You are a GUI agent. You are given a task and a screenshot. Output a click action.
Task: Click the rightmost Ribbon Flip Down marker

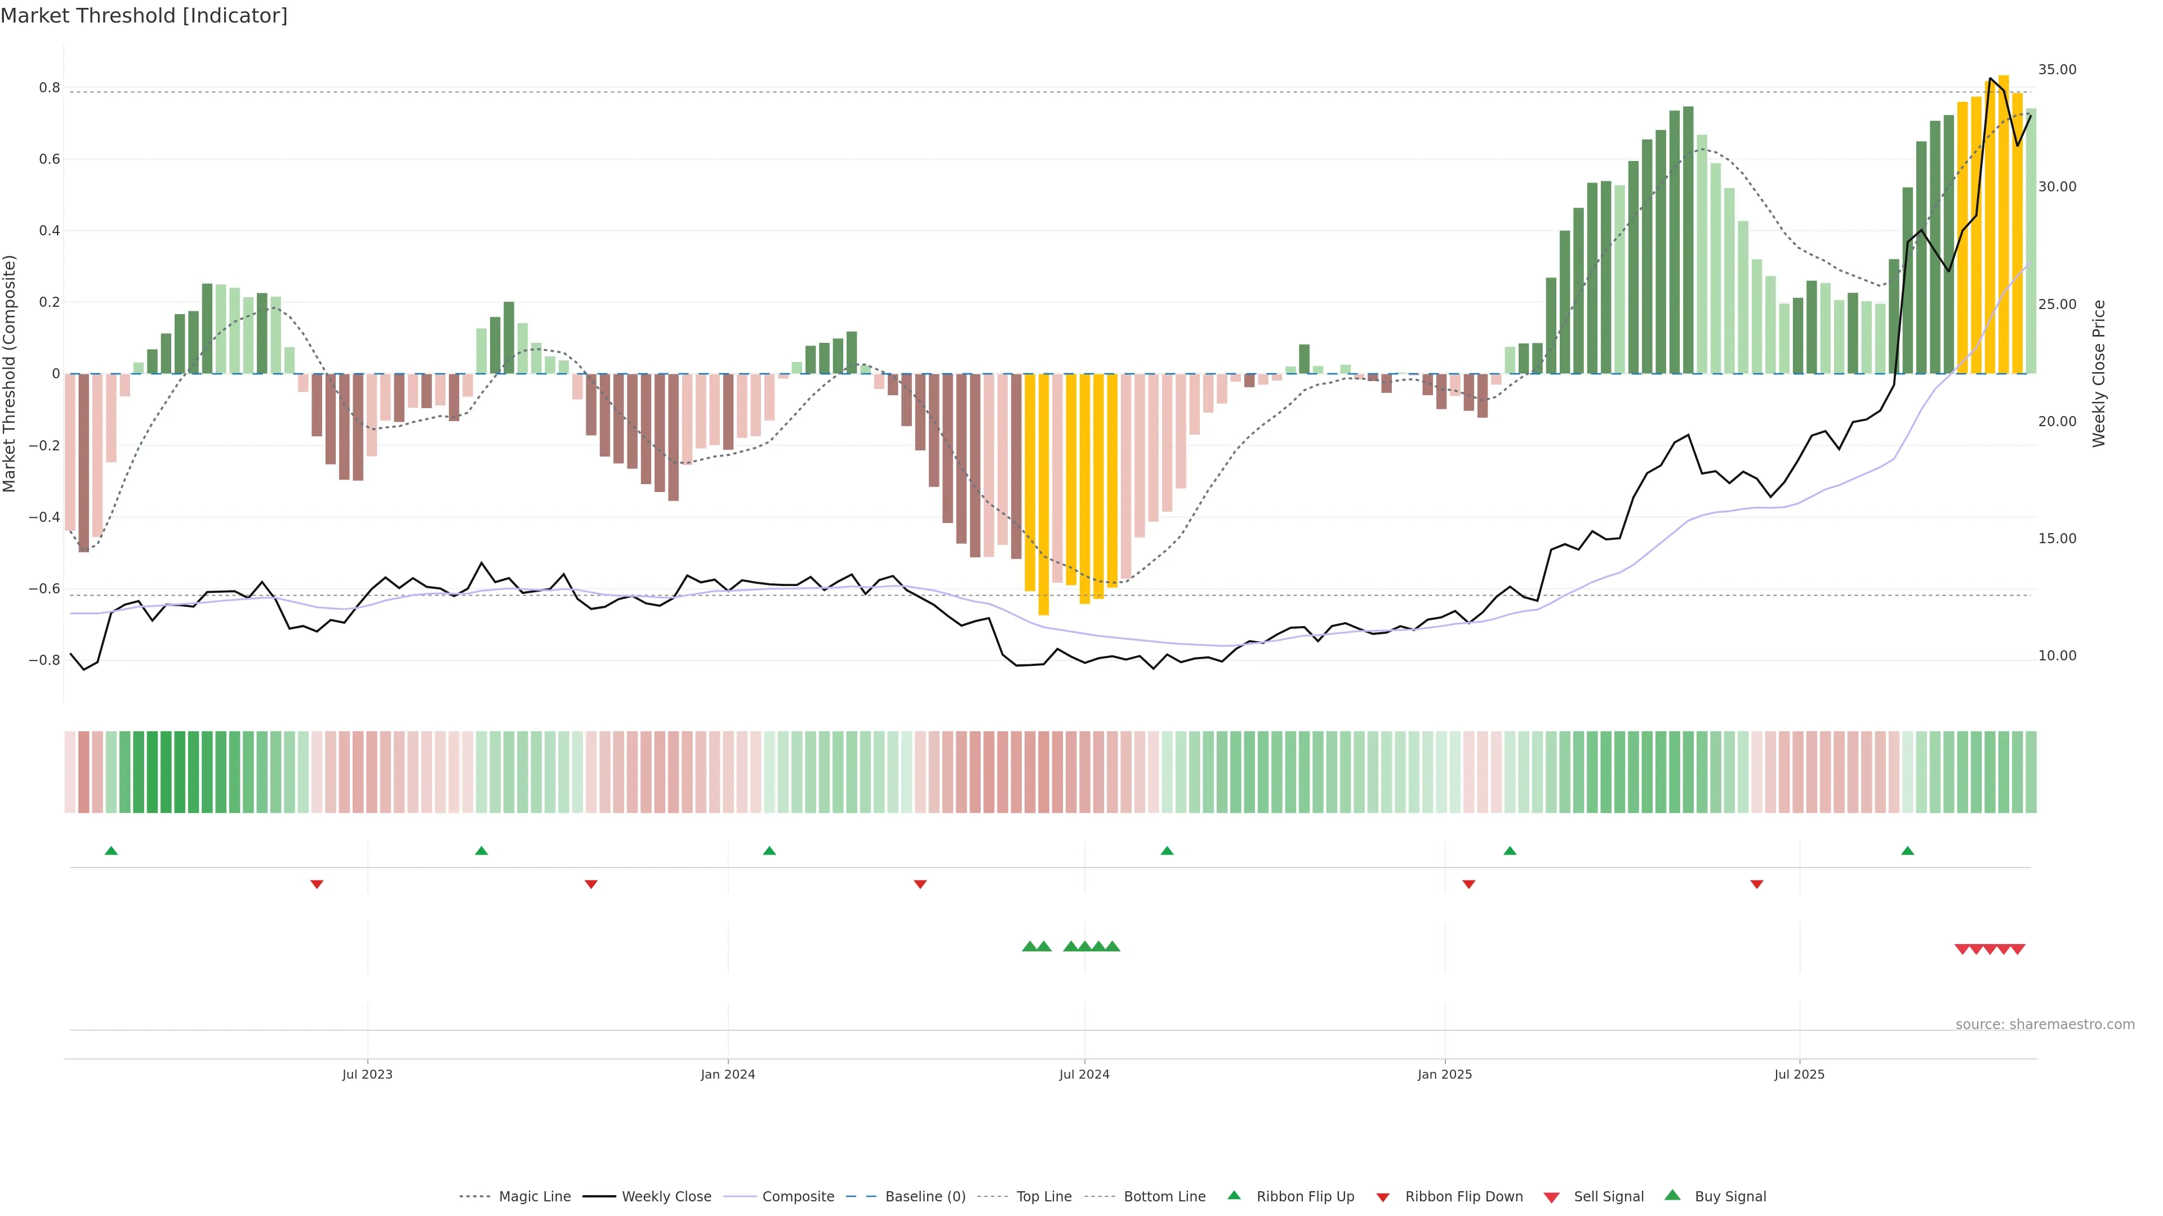[x=1757, y=884]
